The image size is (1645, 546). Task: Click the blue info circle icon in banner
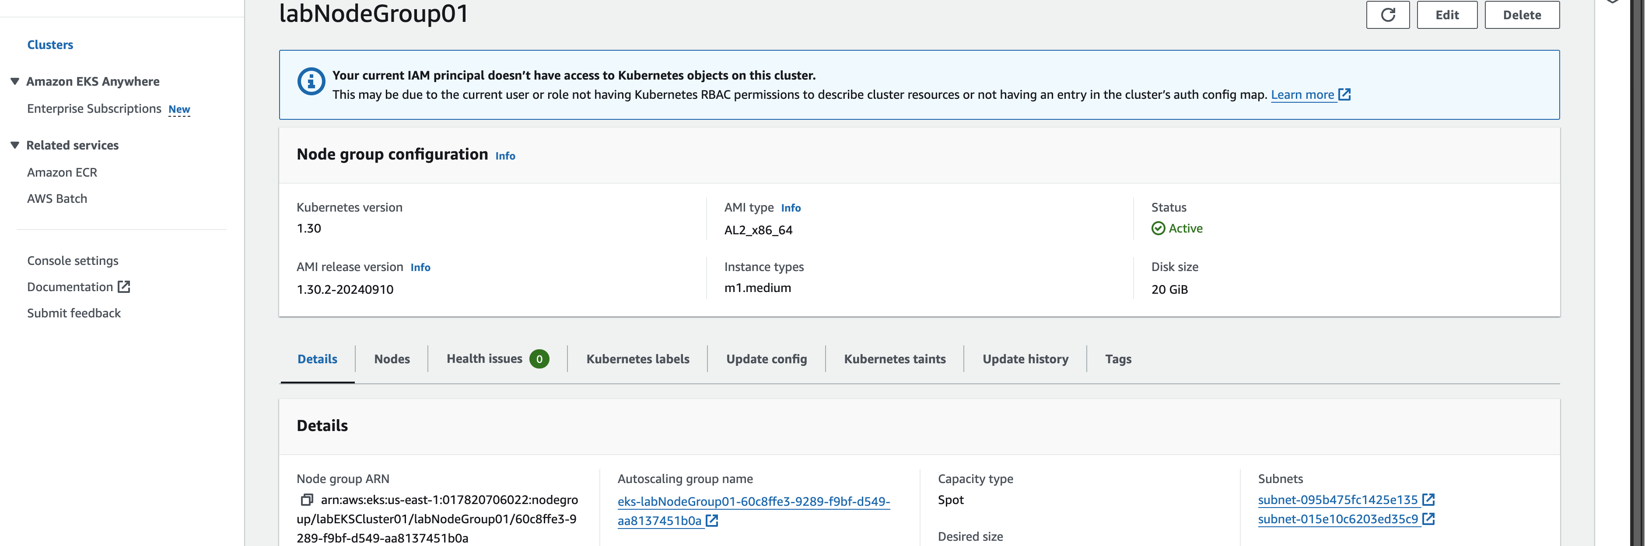[x=311, y=82]
